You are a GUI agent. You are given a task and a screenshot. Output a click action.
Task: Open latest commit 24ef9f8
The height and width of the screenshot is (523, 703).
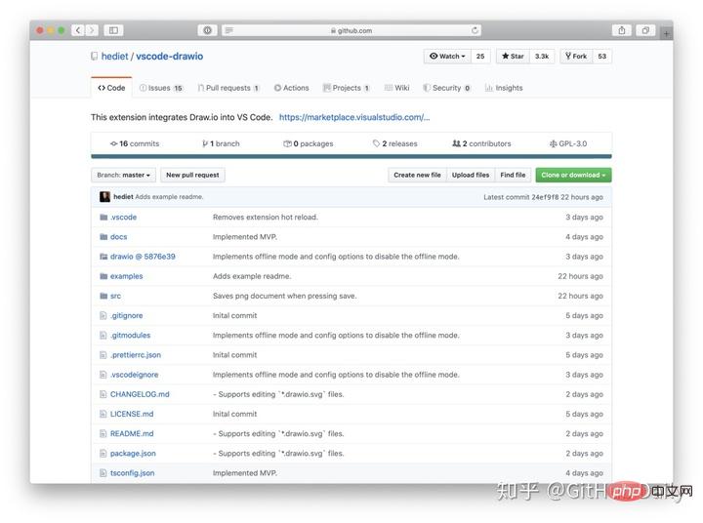coord(545,197)
